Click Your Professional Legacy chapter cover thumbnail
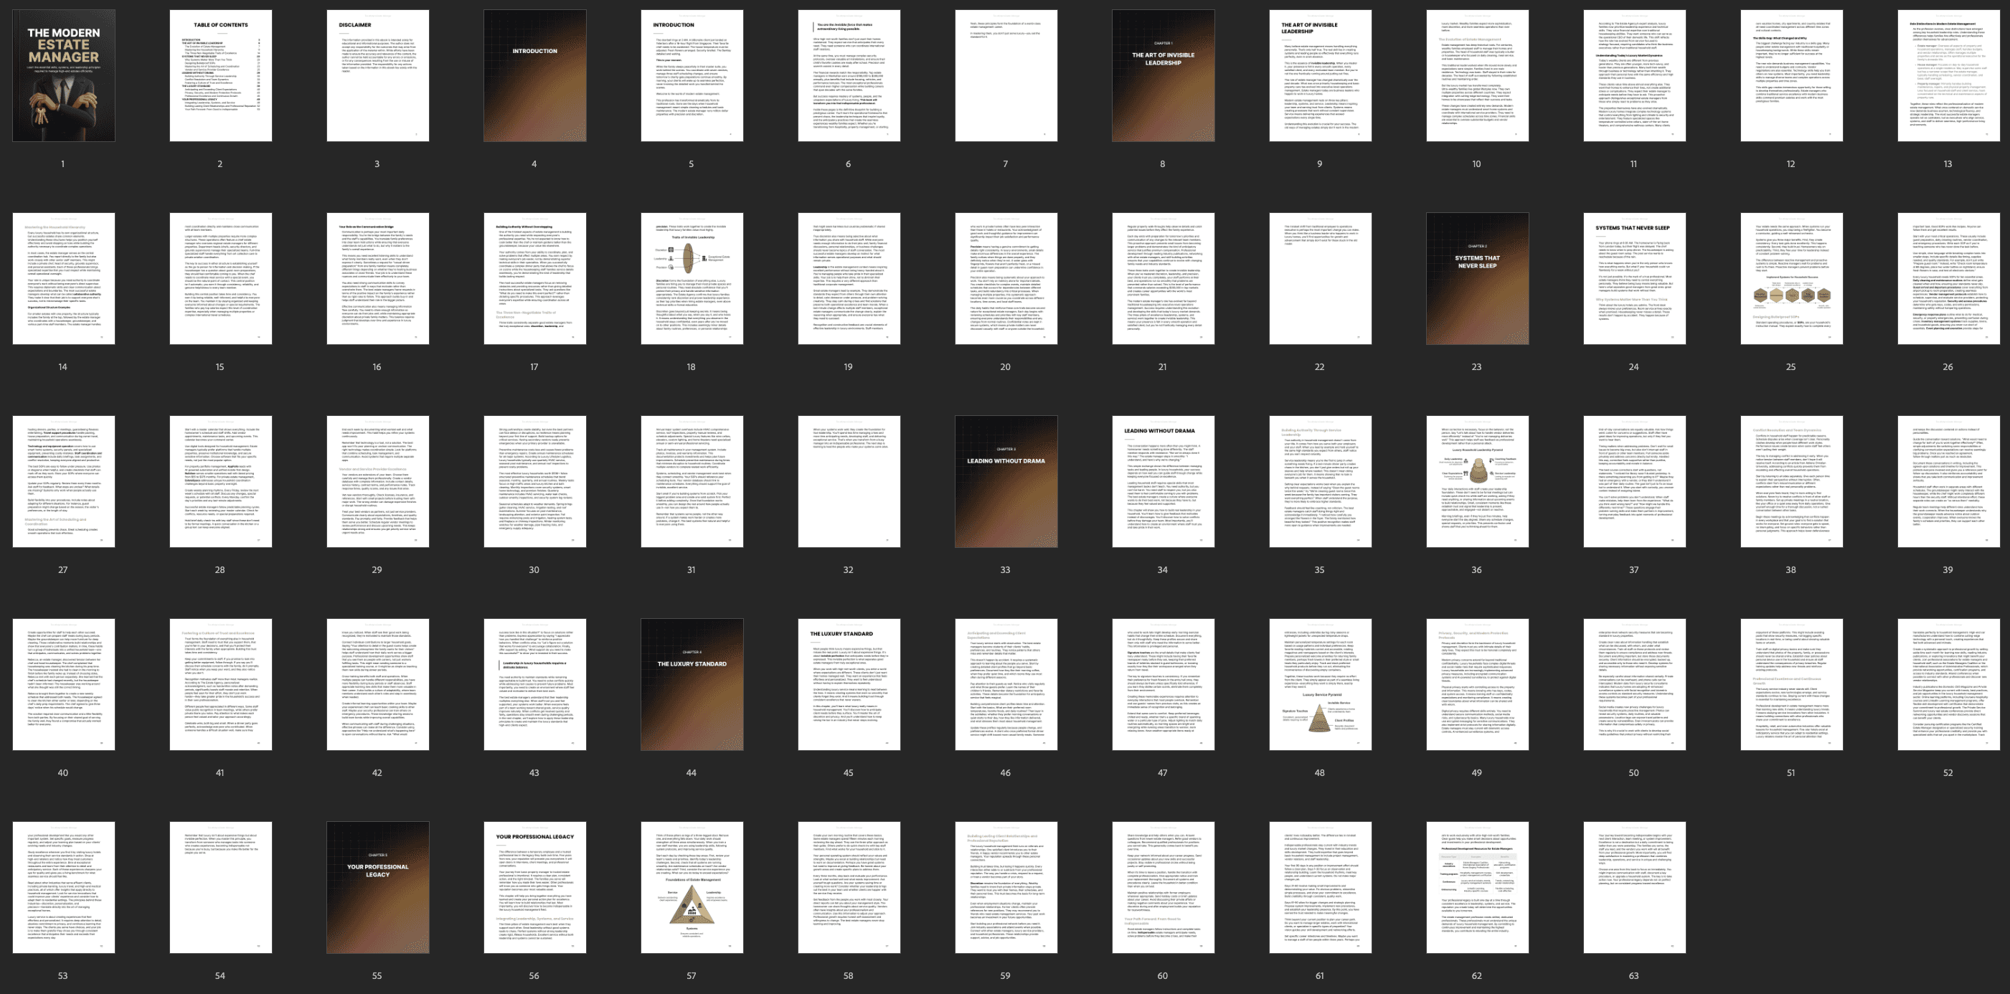This screenshot has height=994, width=2010. pos(377,887)
